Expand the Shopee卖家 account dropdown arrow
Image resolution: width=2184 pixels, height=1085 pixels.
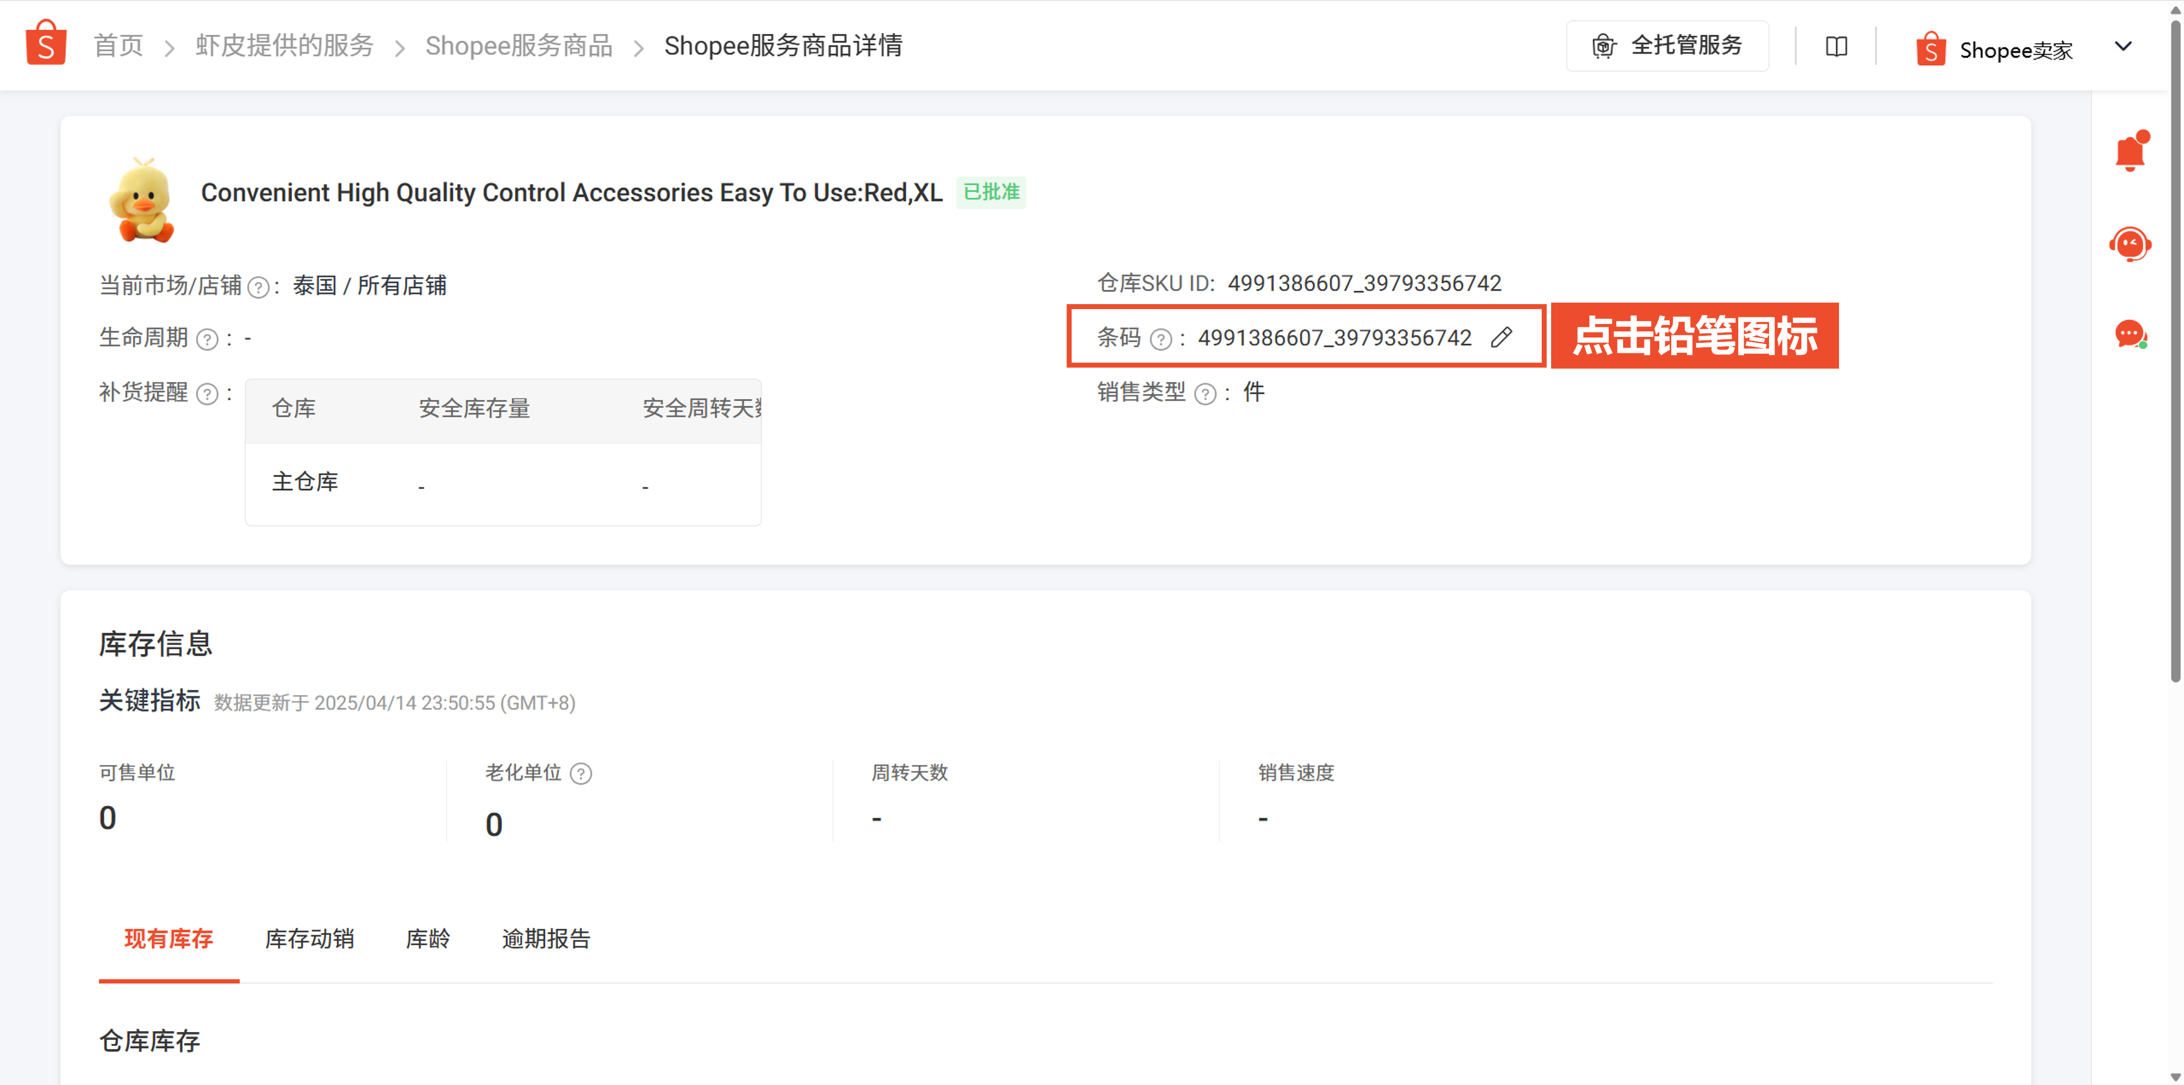coord(2123,46)
